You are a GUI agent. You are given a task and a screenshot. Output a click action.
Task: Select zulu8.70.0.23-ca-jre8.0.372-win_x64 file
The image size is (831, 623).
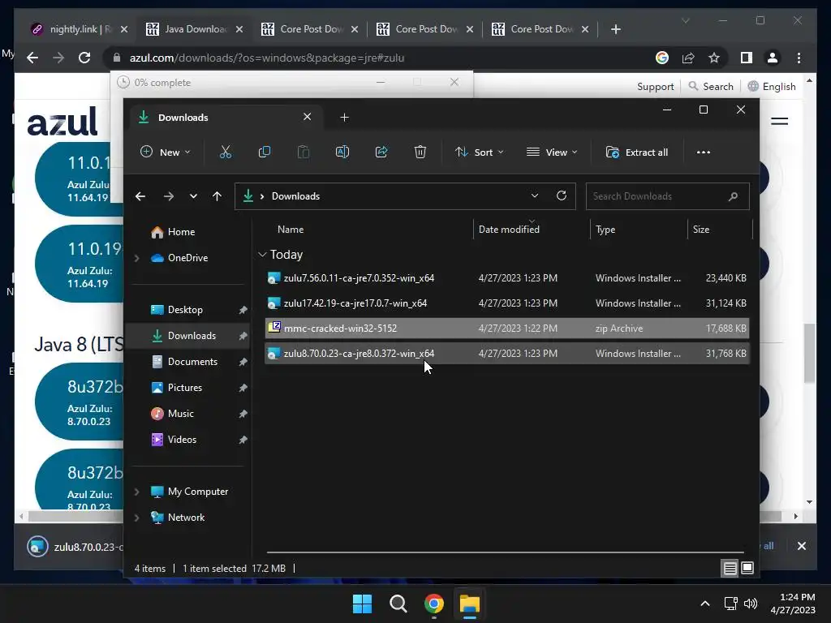506,354
